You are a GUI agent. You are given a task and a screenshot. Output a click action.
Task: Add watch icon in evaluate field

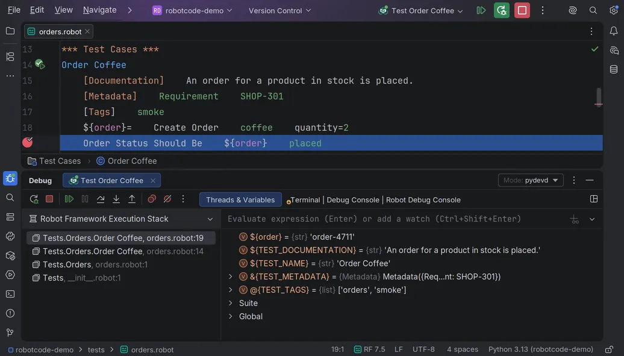click(574, 219)
